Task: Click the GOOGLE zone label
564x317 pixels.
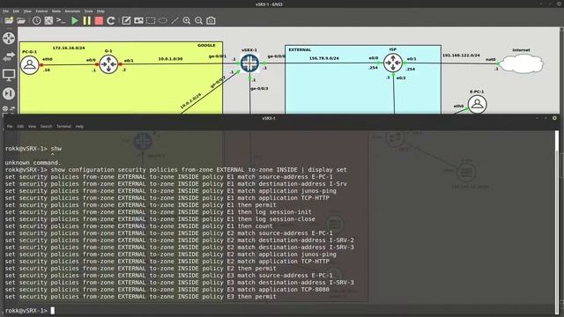Action: pyautogui.click(x=206, y=45)
